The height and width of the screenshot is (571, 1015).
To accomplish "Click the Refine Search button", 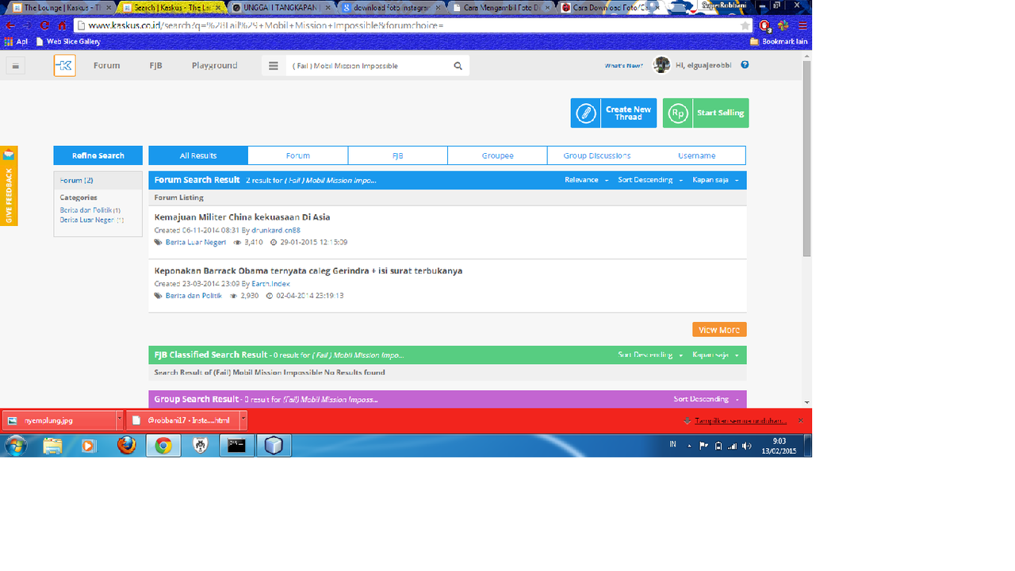I will coord(98,155).
